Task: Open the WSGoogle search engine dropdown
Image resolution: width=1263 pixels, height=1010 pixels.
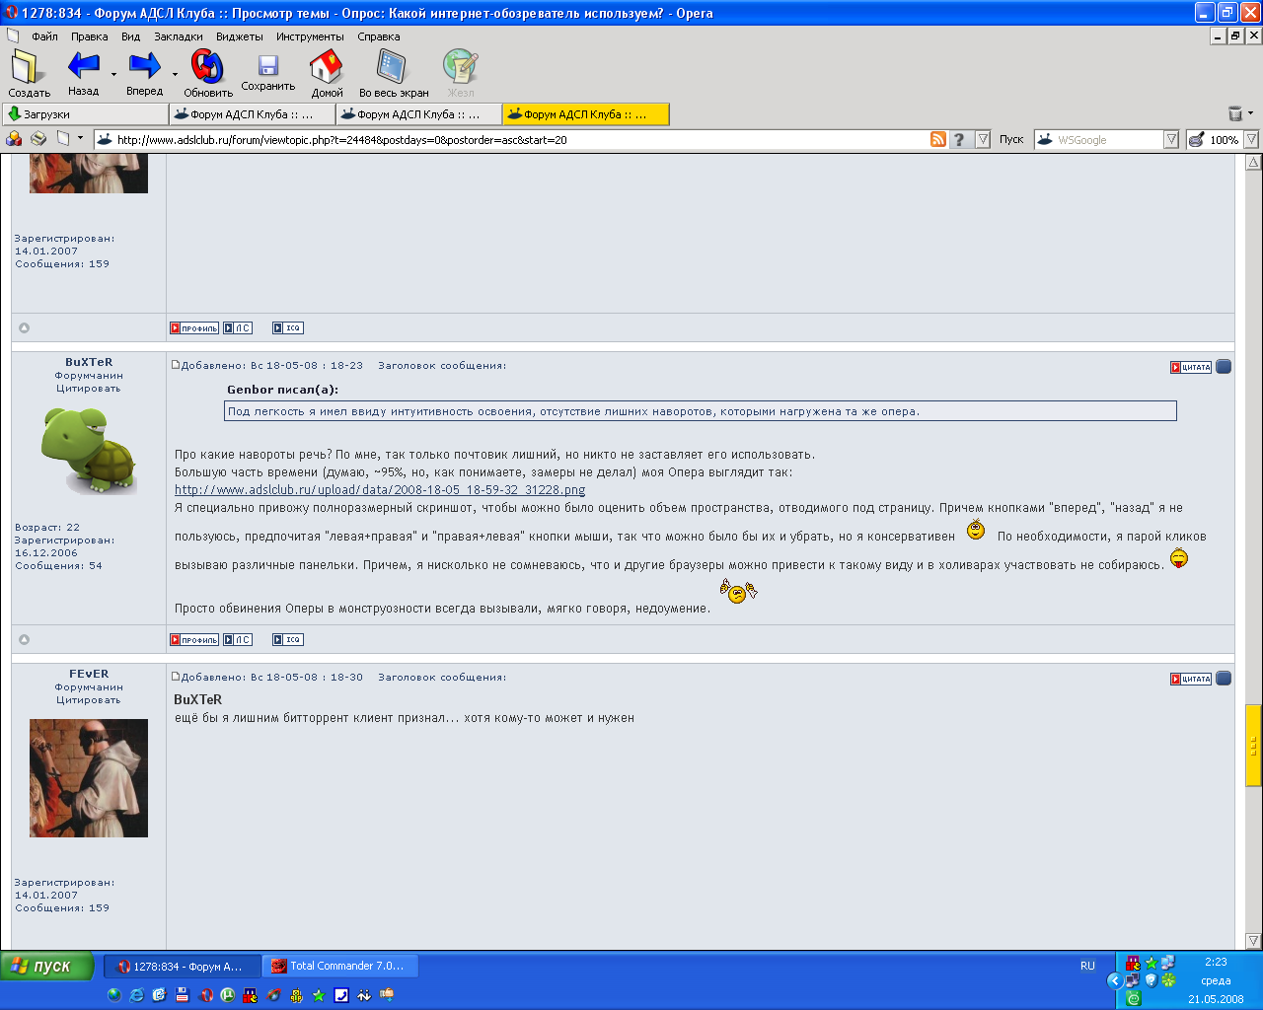Action: click(1171, 139)
